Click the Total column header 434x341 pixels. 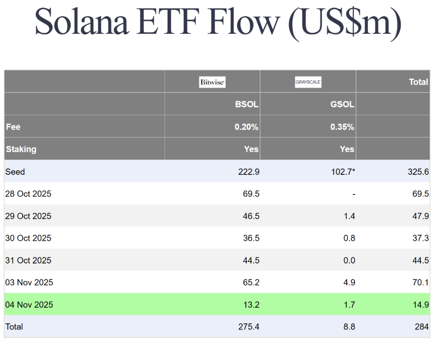point(418,82)
